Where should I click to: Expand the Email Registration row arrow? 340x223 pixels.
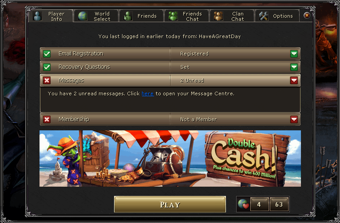click(294, 54)
